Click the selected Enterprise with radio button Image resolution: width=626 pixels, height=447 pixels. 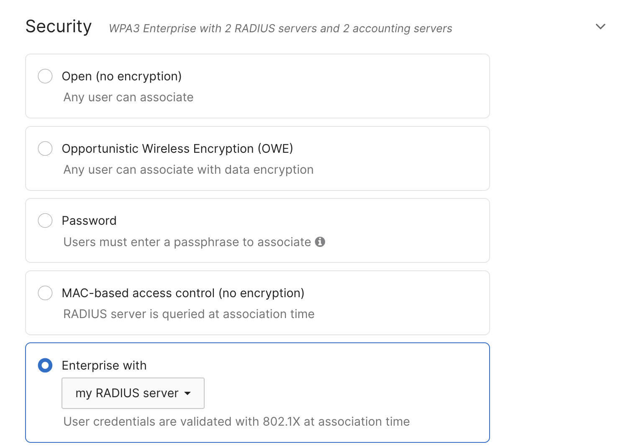[45, 365]
